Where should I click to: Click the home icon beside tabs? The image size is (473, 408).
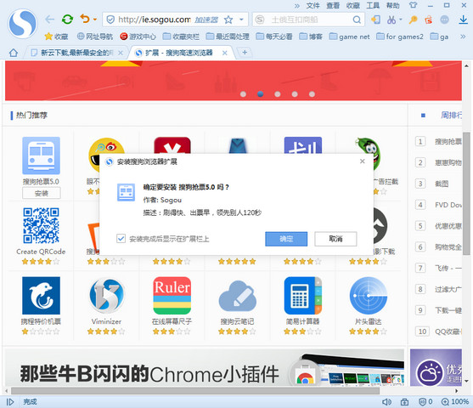(x=14, y=53)
